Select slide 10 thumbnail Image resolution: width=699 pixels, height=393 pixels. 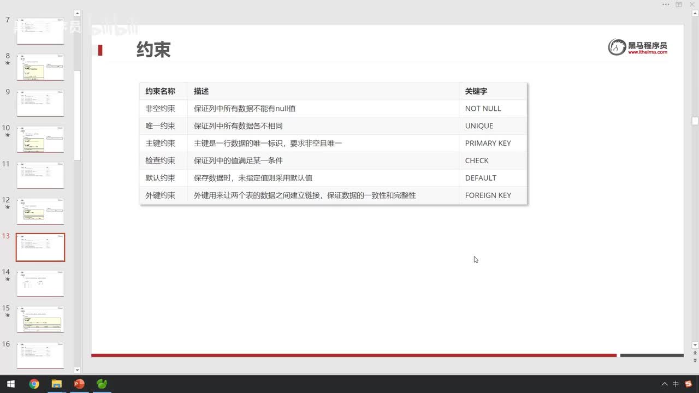click(x=40, y=139)
